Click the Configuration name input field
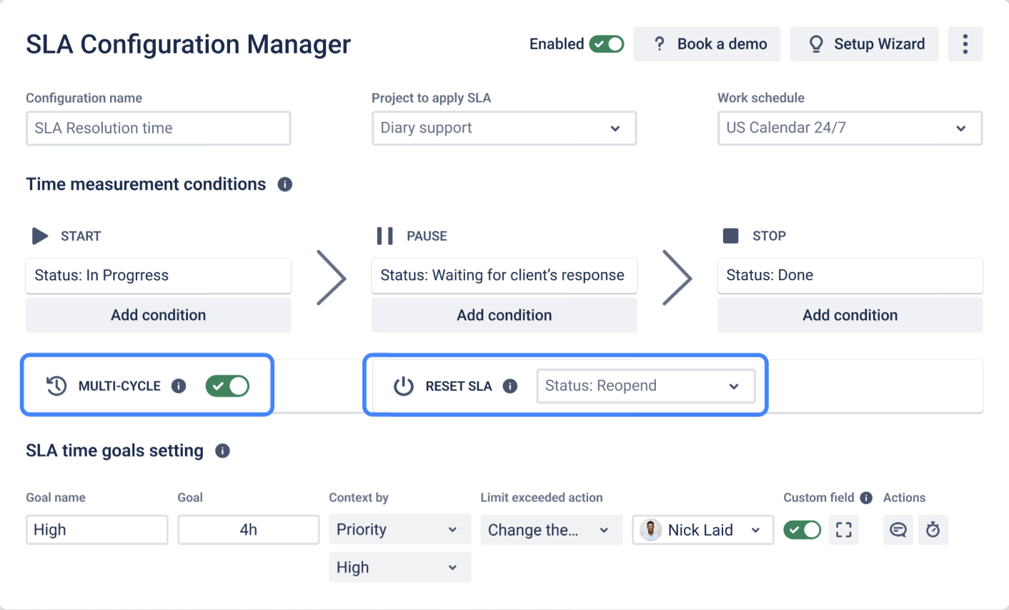The width and height of the screenshot is (1009, 610). click(159, 129)
